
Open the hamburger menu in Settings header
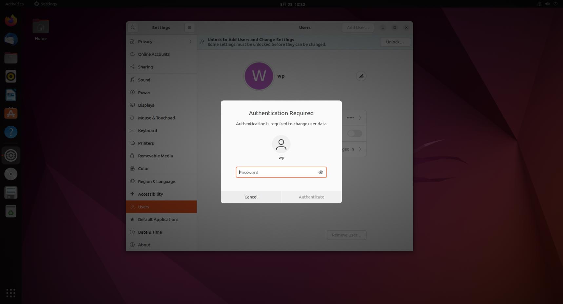pyautogui.click(x=189, y=27)
